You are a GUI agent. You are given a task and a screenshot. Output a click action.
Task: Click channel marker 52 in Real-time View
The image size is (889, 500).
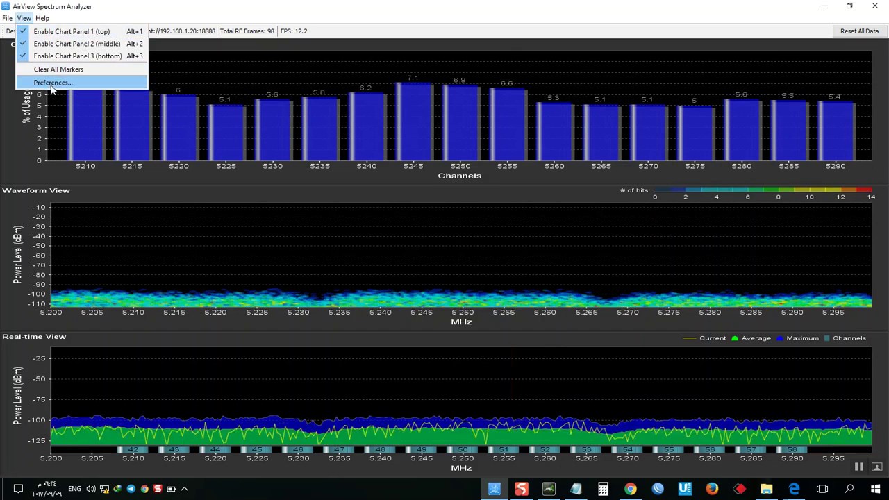coord(545,450)
